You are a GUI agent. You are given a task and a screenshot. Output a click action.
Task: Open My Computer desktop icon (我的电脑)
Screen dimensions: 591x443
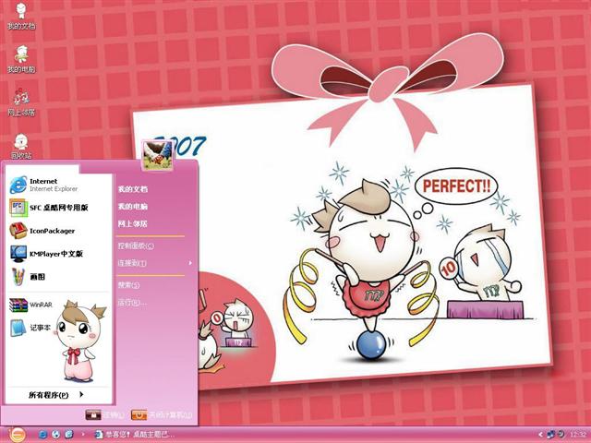point(21,59)
